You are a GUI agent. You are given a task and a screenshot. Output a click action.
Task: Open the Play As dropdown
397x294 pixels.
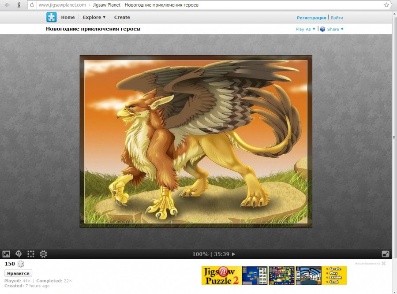click(305, 29)
